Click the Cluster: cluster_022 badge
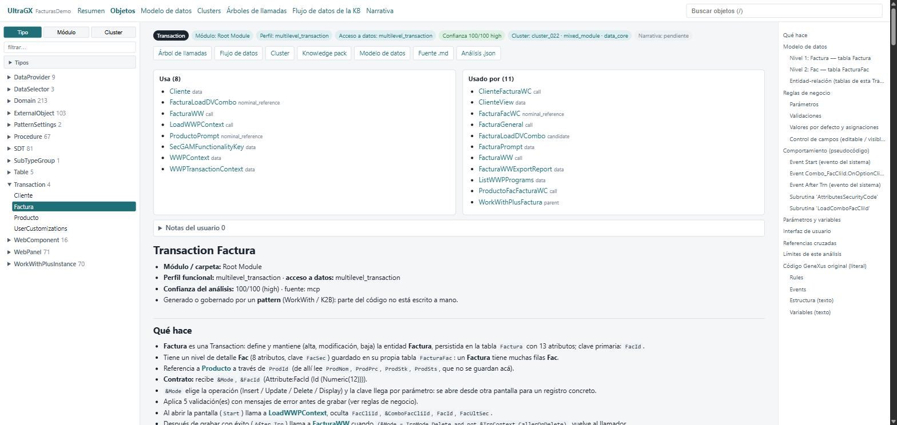 point(570,36)
